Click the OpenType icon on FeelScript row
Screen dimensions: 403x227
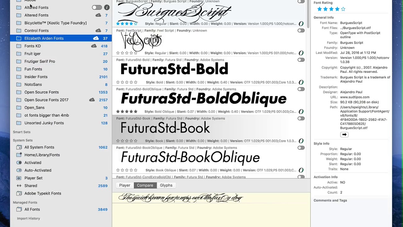[x=301, y=53]
